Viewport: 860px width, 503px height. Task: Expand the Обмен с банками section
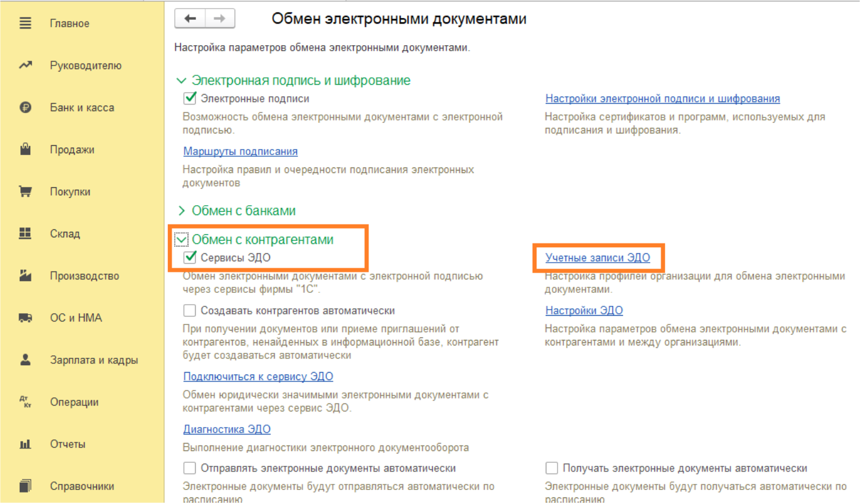pyautogui.click(x=182, y=211)
